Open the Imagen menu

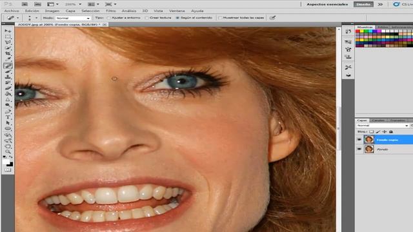[52, 11]
